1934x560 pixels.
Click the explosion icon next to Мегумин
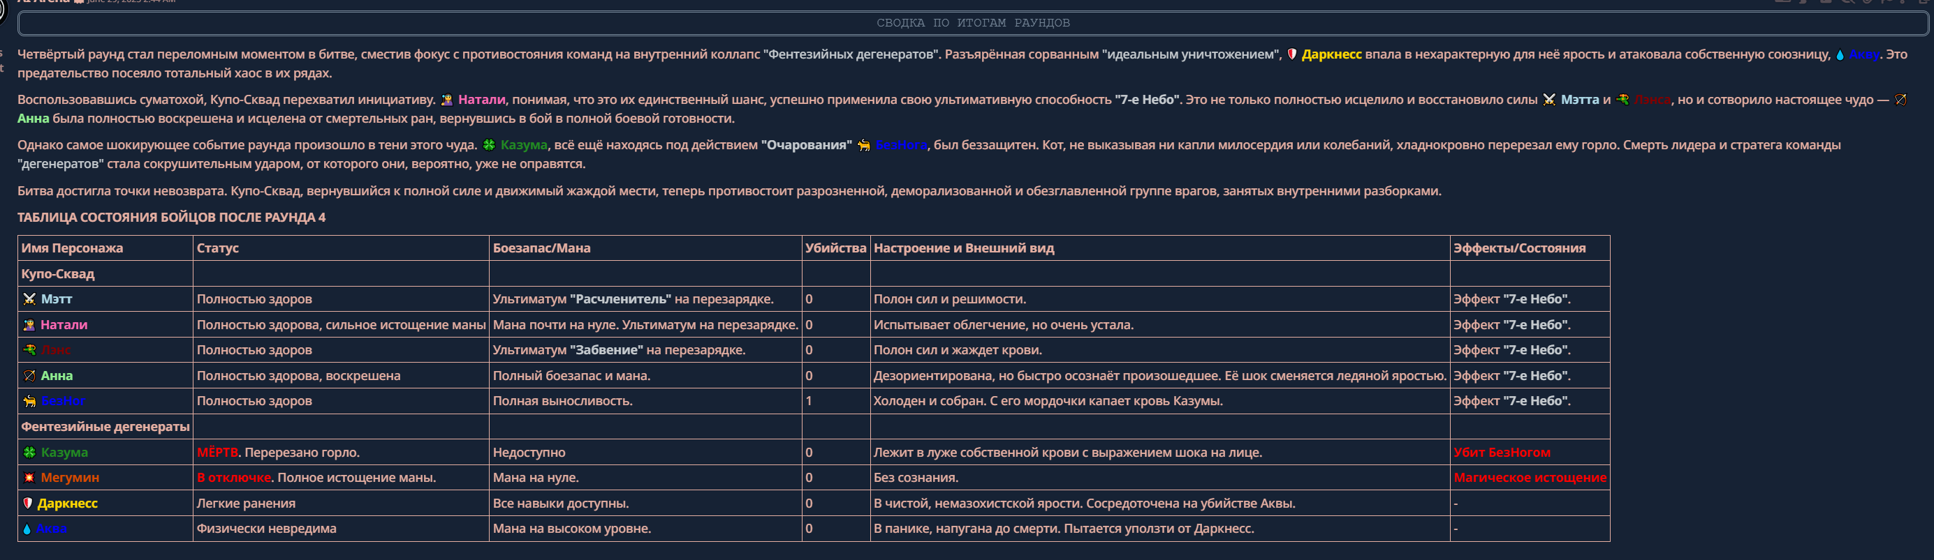coord(29,478)
